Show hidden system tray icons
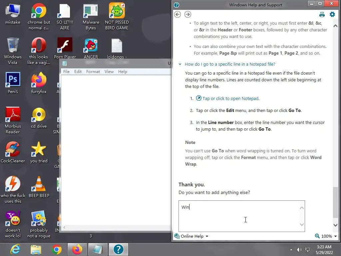Viewport: 341px width, 256px height. (x=291, y=250)
